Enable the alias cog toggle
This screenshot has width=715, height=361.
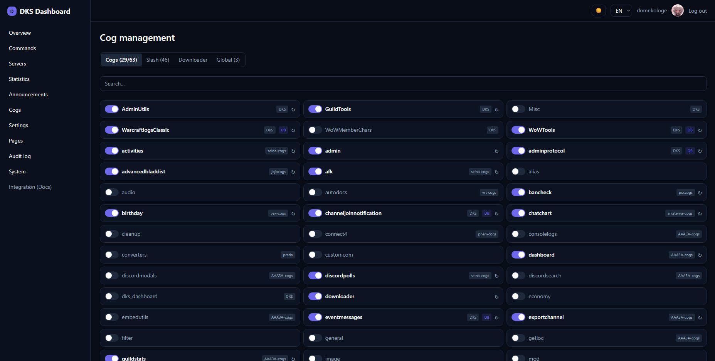[x=518, y=171]
